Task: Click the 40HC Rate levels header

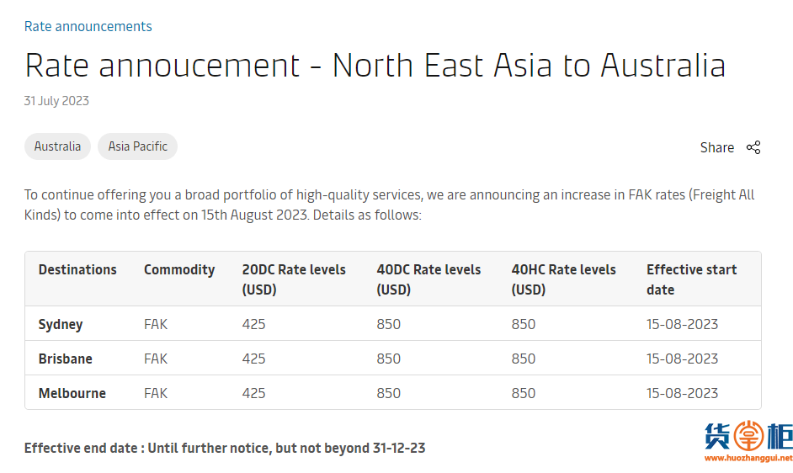Action: pyautogui.click(x=563, y=279)
